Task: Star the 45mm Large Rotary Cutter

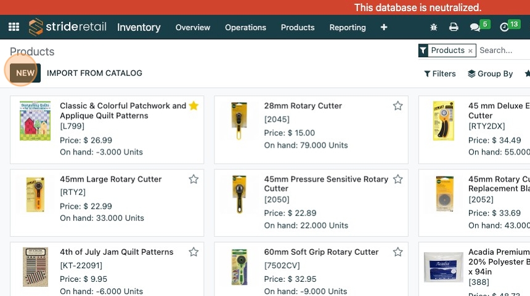Action: tap(194, 179)
